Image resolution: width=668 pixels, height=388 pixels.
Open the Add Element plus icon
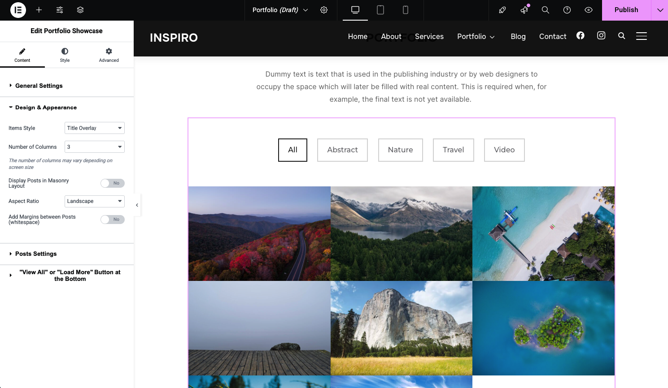[39, 10]
